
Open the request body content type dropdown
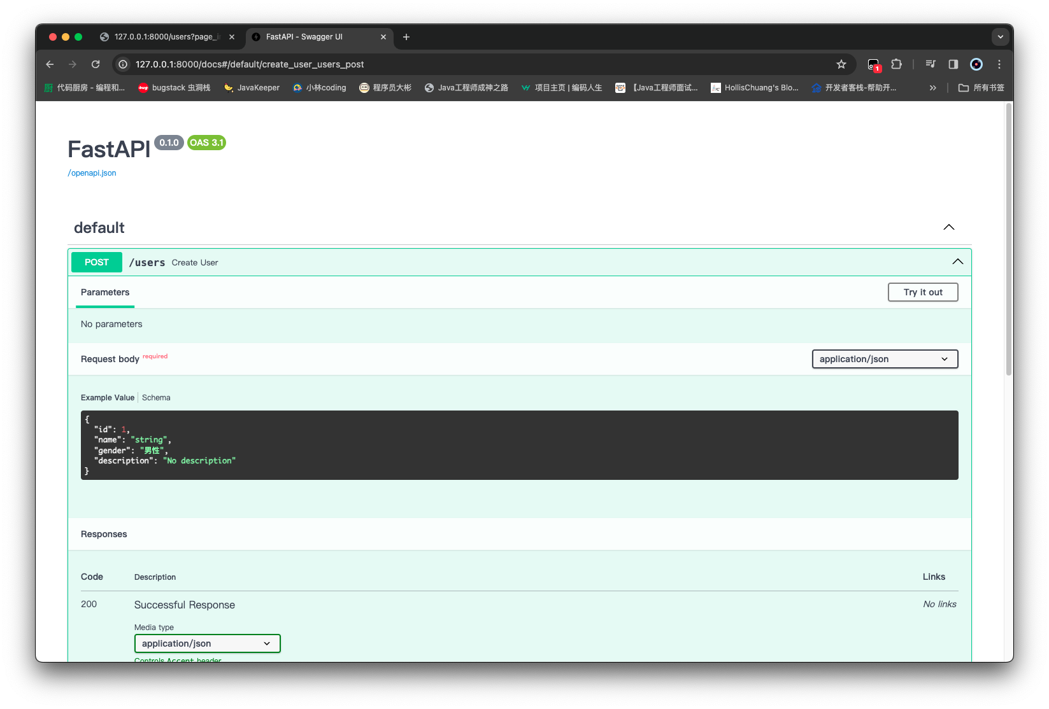click(885, 359)
